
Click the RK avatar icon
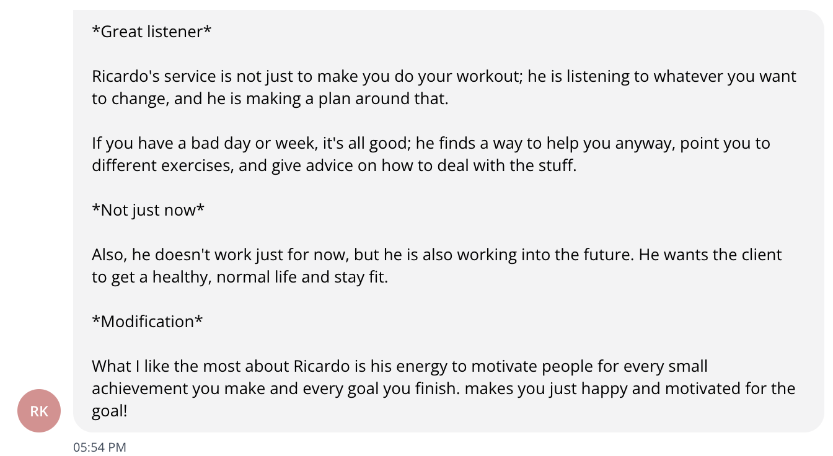[x=39, y=411]
